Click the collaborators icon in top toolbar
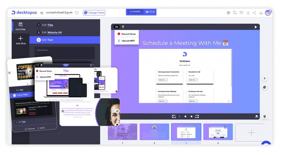283x154 pixels. click(x=261, y=13)
